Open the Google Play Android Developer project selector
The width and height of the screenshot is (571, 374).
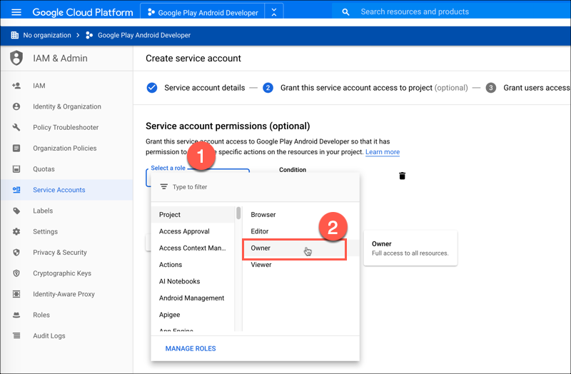pyautogui.click(x=202, y=12)
